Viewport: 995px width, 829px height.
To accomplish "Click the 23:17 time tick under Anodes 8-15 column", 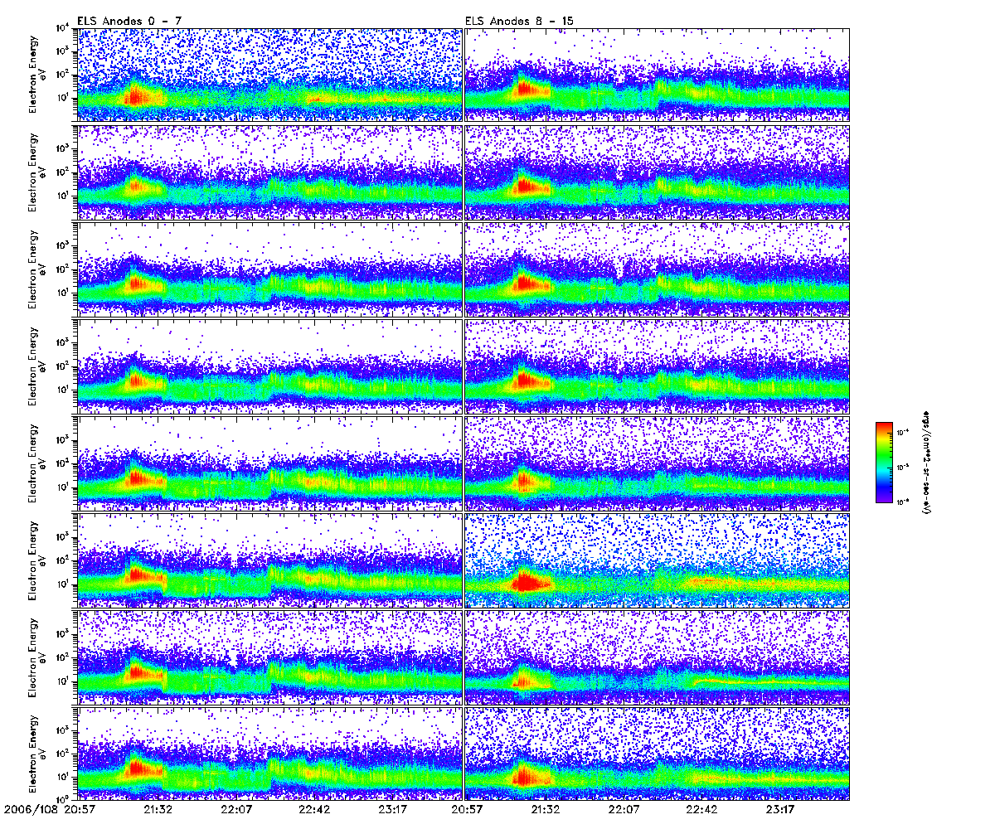I will (x=781, y=808).
